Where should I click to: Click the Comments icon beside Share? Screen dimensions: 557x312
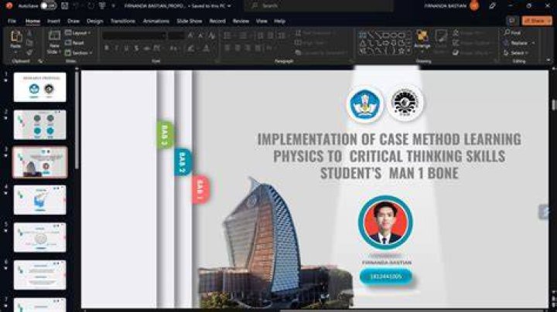[512, 21]
